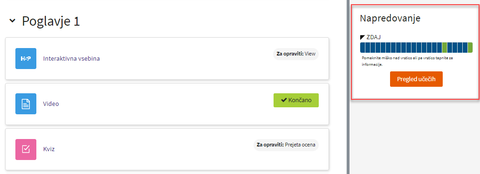This screenshot has width=480, height=174.
Task: Click the H5P Interaktivna vsebina icon
Action: click(x=26, y=58)
